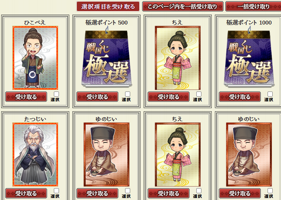This screenshot has width=281, height=200.
Task: Tick the 選択 checkbox for ひこべえ
Action: (56, 94)
